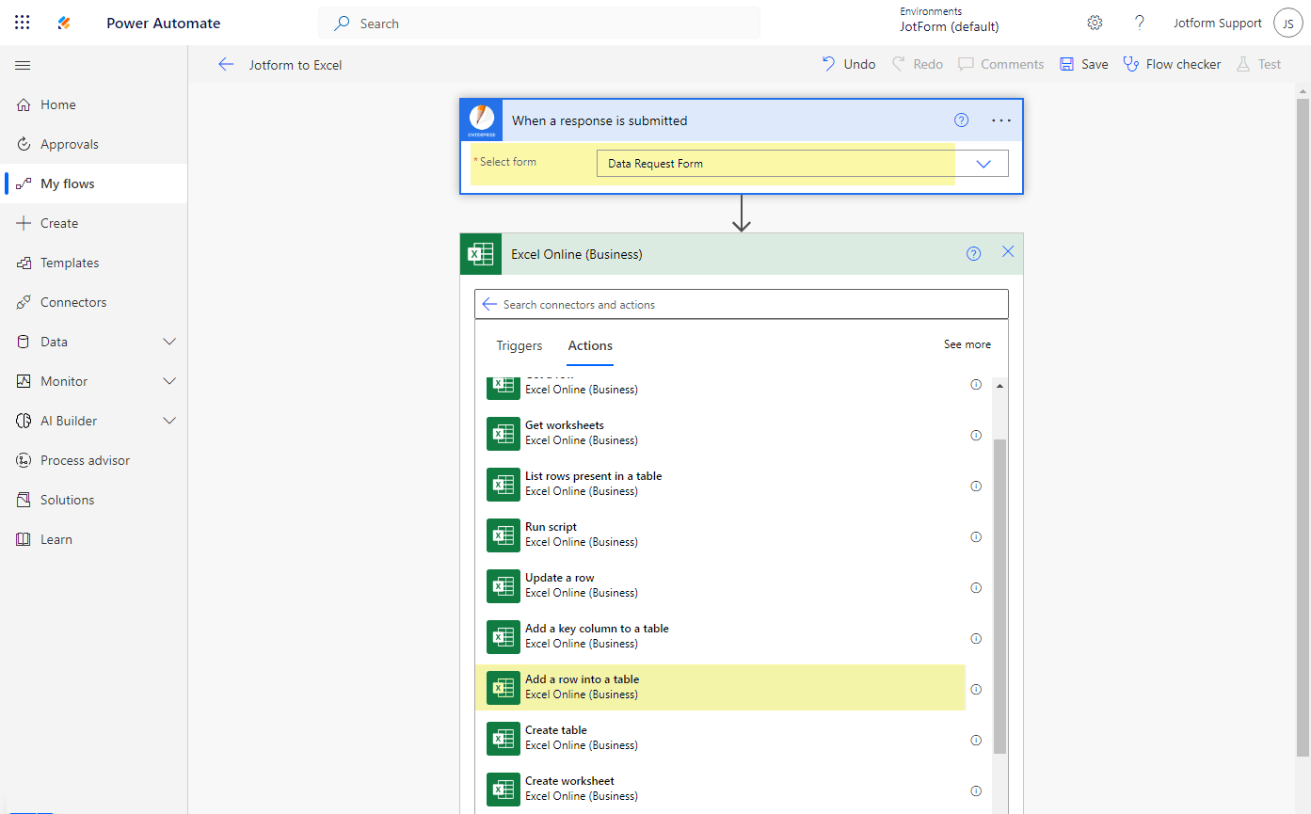The image size is (1311, 814).
Task: Collapse the left navigation hamburger menu
Action: pyautogui.click(x=23, y=65)
